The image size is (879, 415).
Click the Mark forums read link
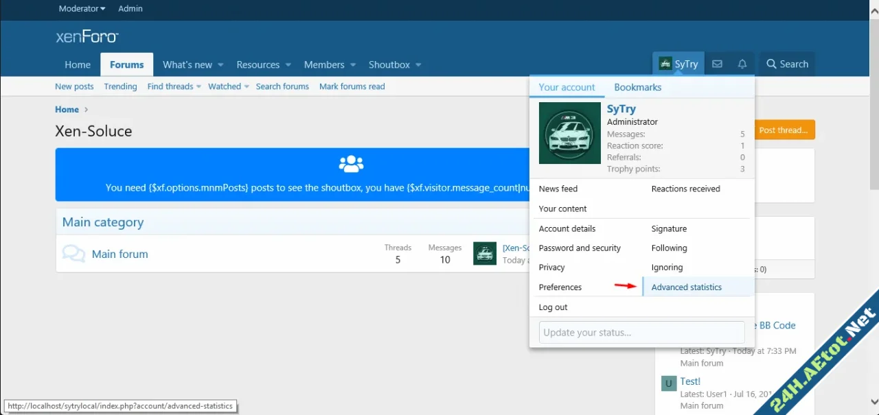(352, 86)
